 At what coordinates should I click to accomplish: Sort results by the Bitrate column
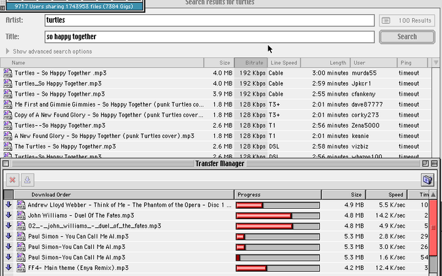250,63
